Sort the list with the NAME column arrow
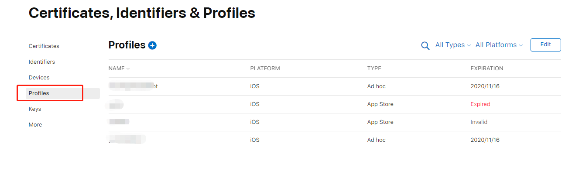The image size is (565, 192). tap(128, 69)
